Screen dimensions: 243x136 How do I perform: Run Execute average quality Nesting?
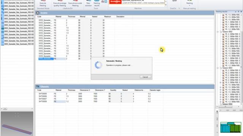[60, 3]
